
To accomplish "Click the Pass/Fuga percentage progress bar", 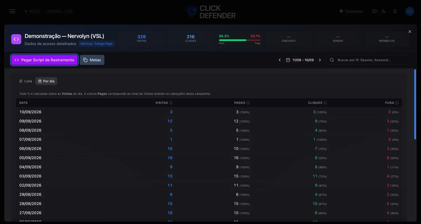I will pos(240,40).
